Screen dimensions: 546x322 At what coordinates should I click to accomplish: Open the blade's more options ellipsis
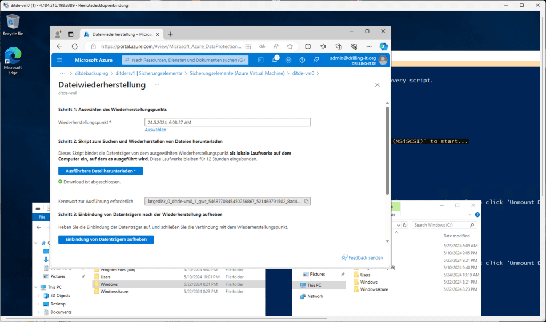(x=157, y=85)
